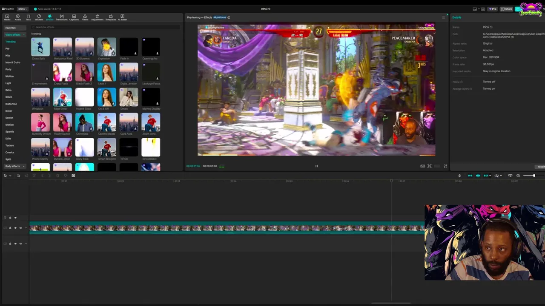This screenshot has width=545, height=306.
Task: Select the video clip on the main track
Action: pos(227,228)
